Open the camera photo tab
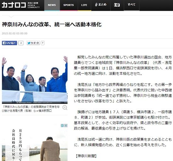Image resolution: width=173 pixels, height=161 pixels. click(x=117, y=5)
